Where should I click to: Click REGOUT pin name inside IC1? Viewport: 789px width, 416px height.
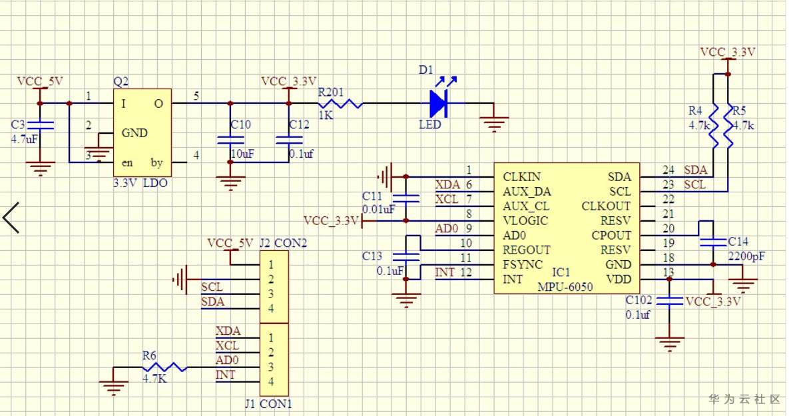[527, 250]
